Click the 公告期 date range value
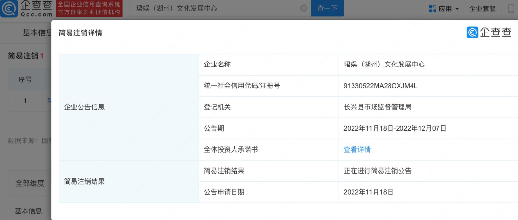This screenshot has height=220, width=518. point(395,128)
